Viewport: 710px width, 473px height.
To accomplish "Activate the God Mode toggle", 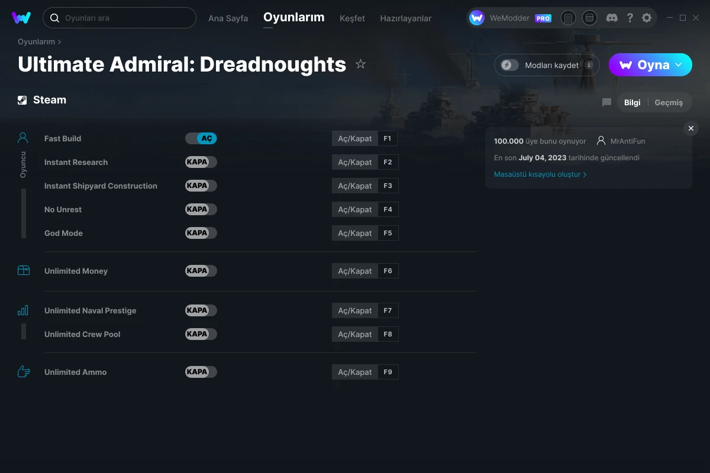I will (201, 233).
